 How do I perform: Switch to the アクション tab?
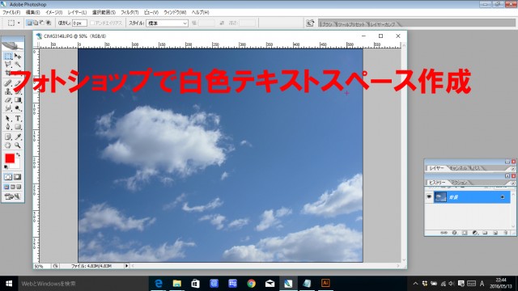point(459,183)
